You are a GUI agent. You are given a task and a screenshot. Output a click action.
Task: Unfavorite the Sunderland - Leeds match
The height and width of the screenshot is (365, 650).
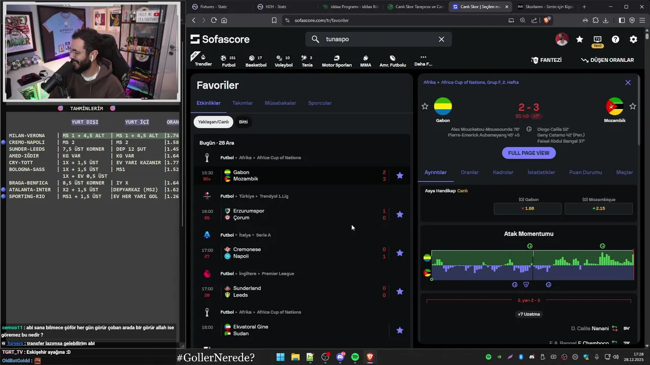tap(400, 291)
